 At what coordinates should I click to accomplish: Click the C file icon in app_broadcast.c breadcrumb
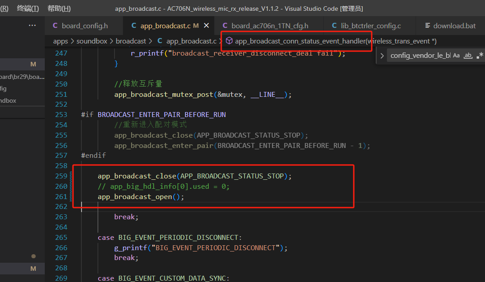pyautogui.click(x=160, y=41)
